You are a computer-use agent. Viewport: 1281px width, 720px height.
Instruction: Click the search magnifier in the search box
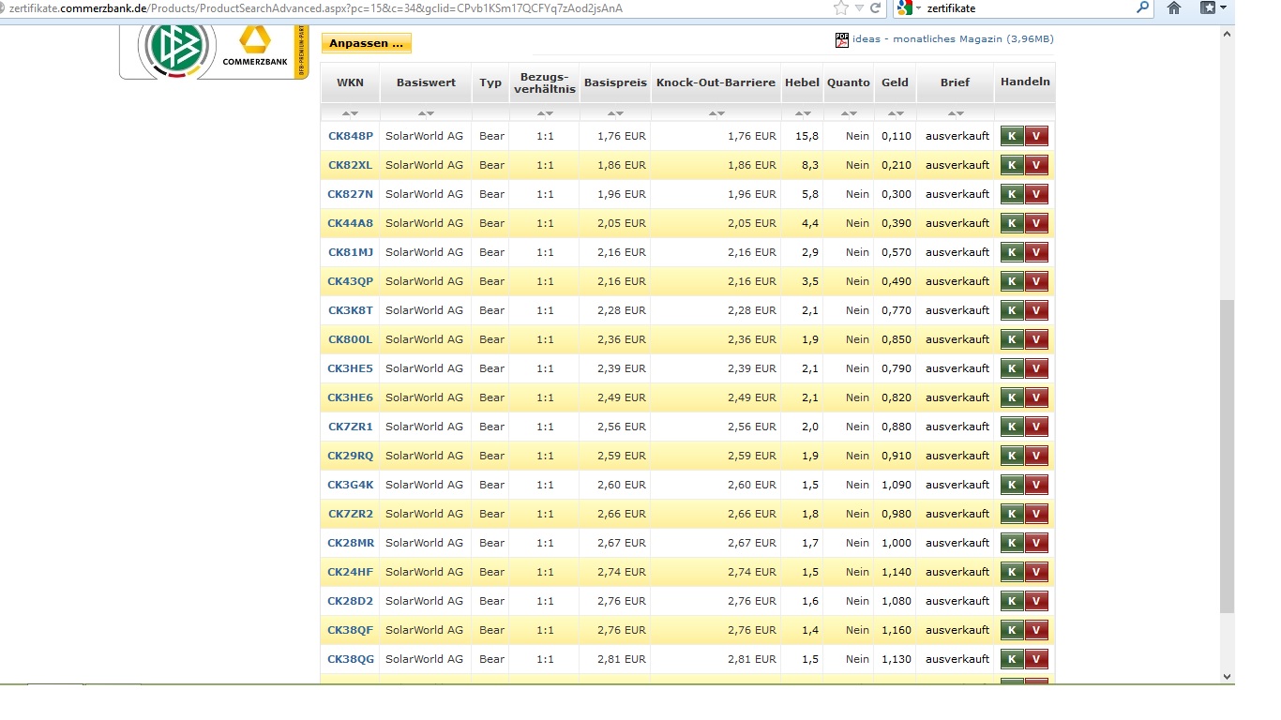pos(1141,8)
